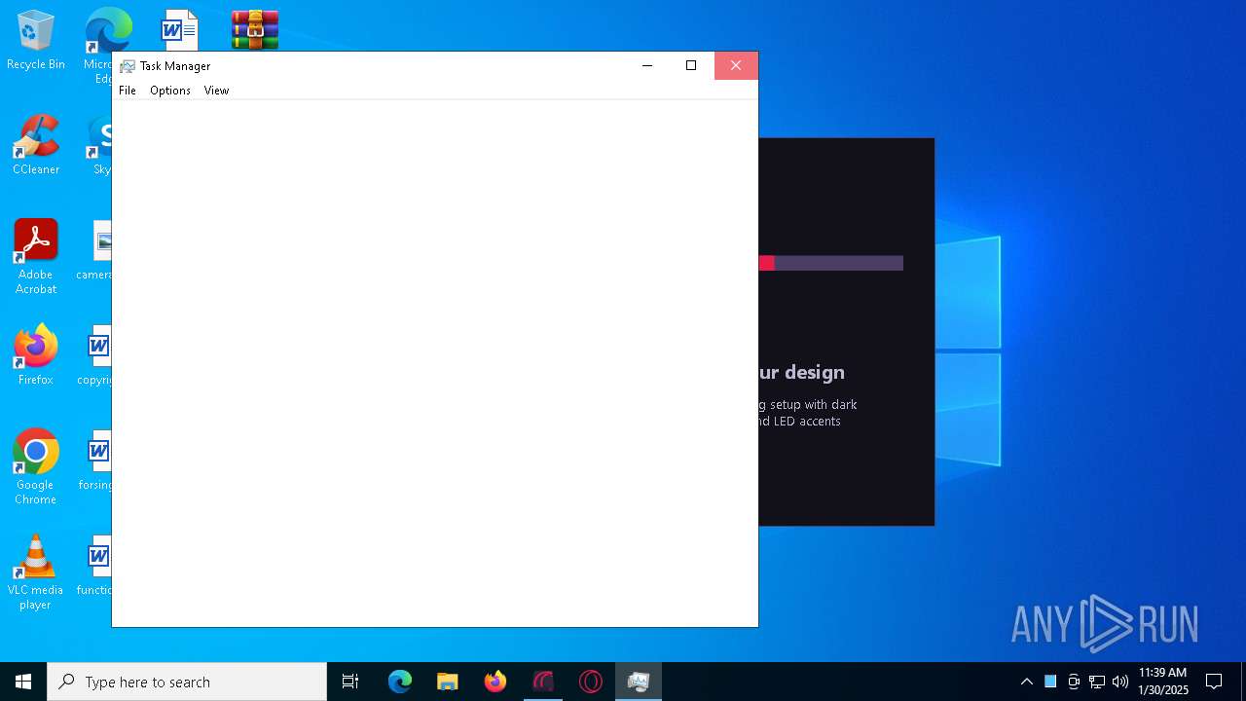
Task: Open the taskbar clock and date
Action: pos(1163,682)
